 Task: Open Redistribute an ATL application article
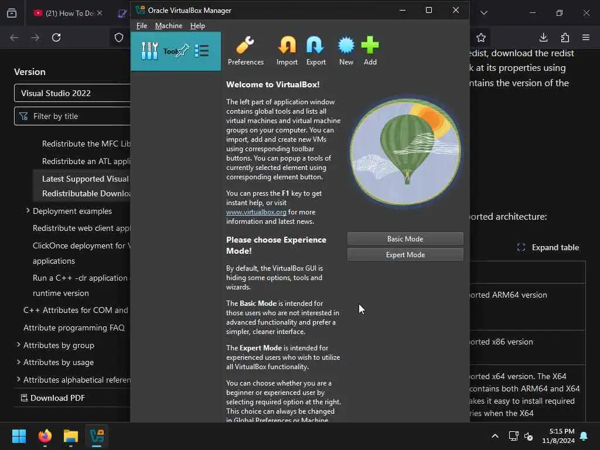(x=86, y=161)
